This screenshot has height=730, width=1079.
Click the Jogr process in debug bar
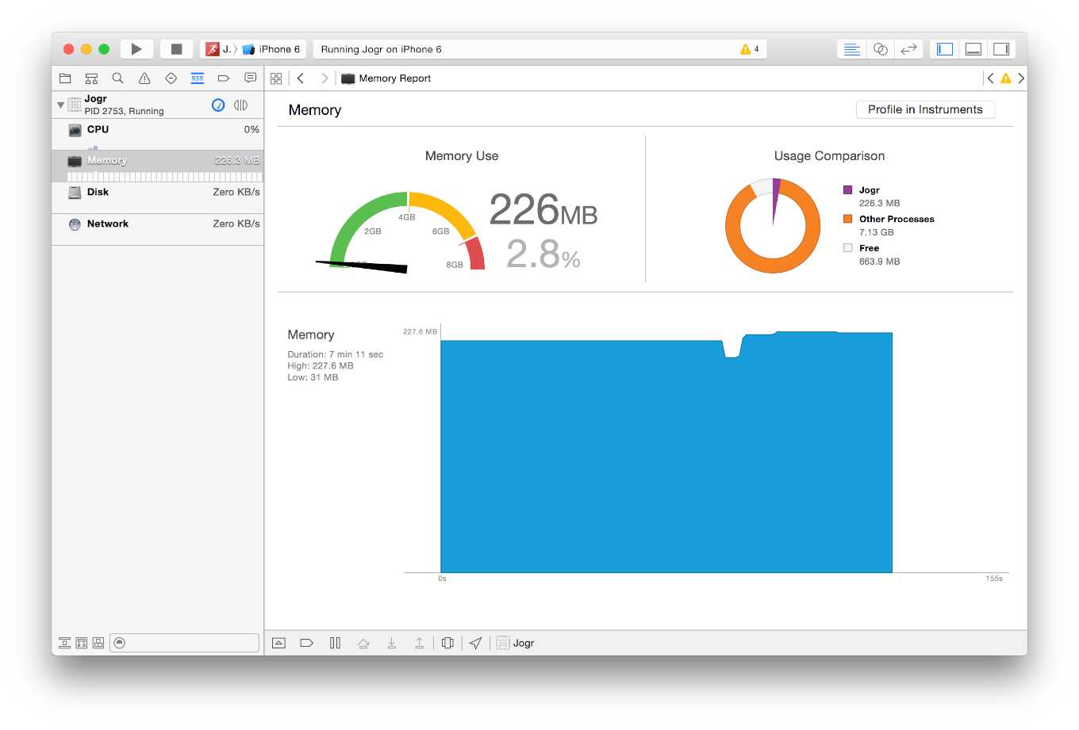click(516, 643)
